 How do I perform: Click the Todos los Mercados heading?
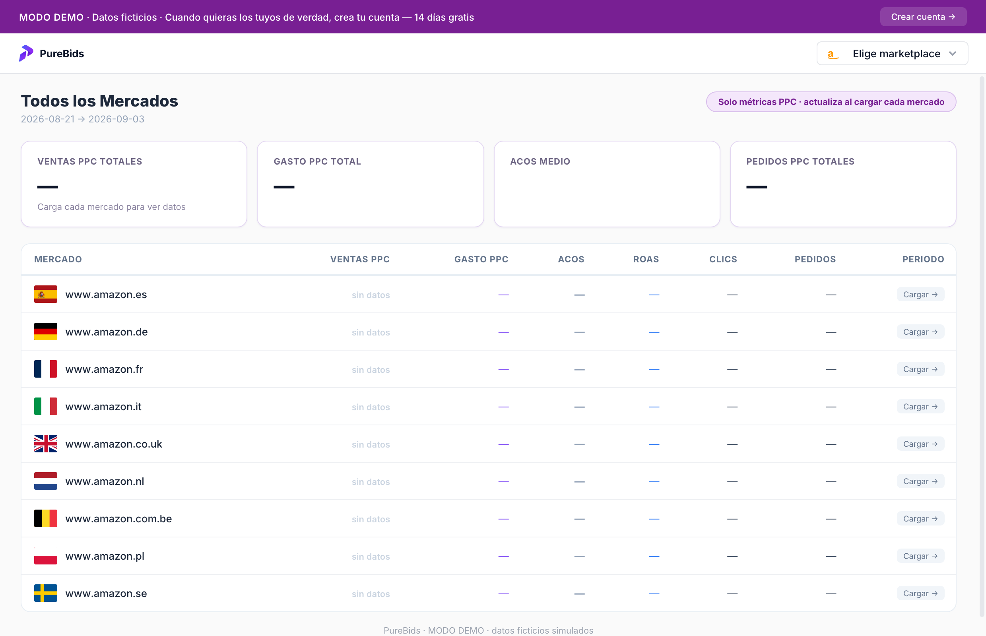[x=99, y=101]
